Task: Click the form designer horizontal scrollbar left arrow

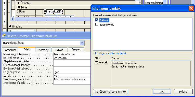Action: (x=13, y=19)
